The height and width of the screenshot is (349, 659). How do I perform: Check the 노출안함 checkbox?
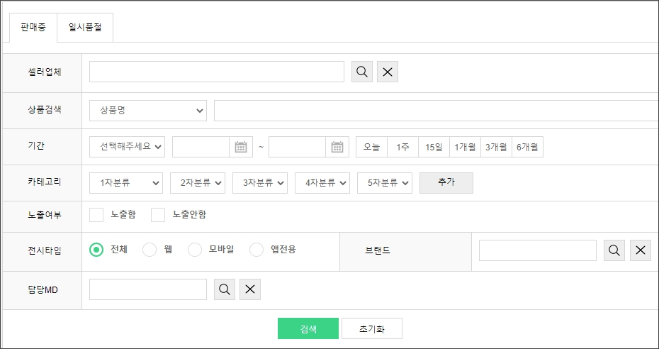158,214
